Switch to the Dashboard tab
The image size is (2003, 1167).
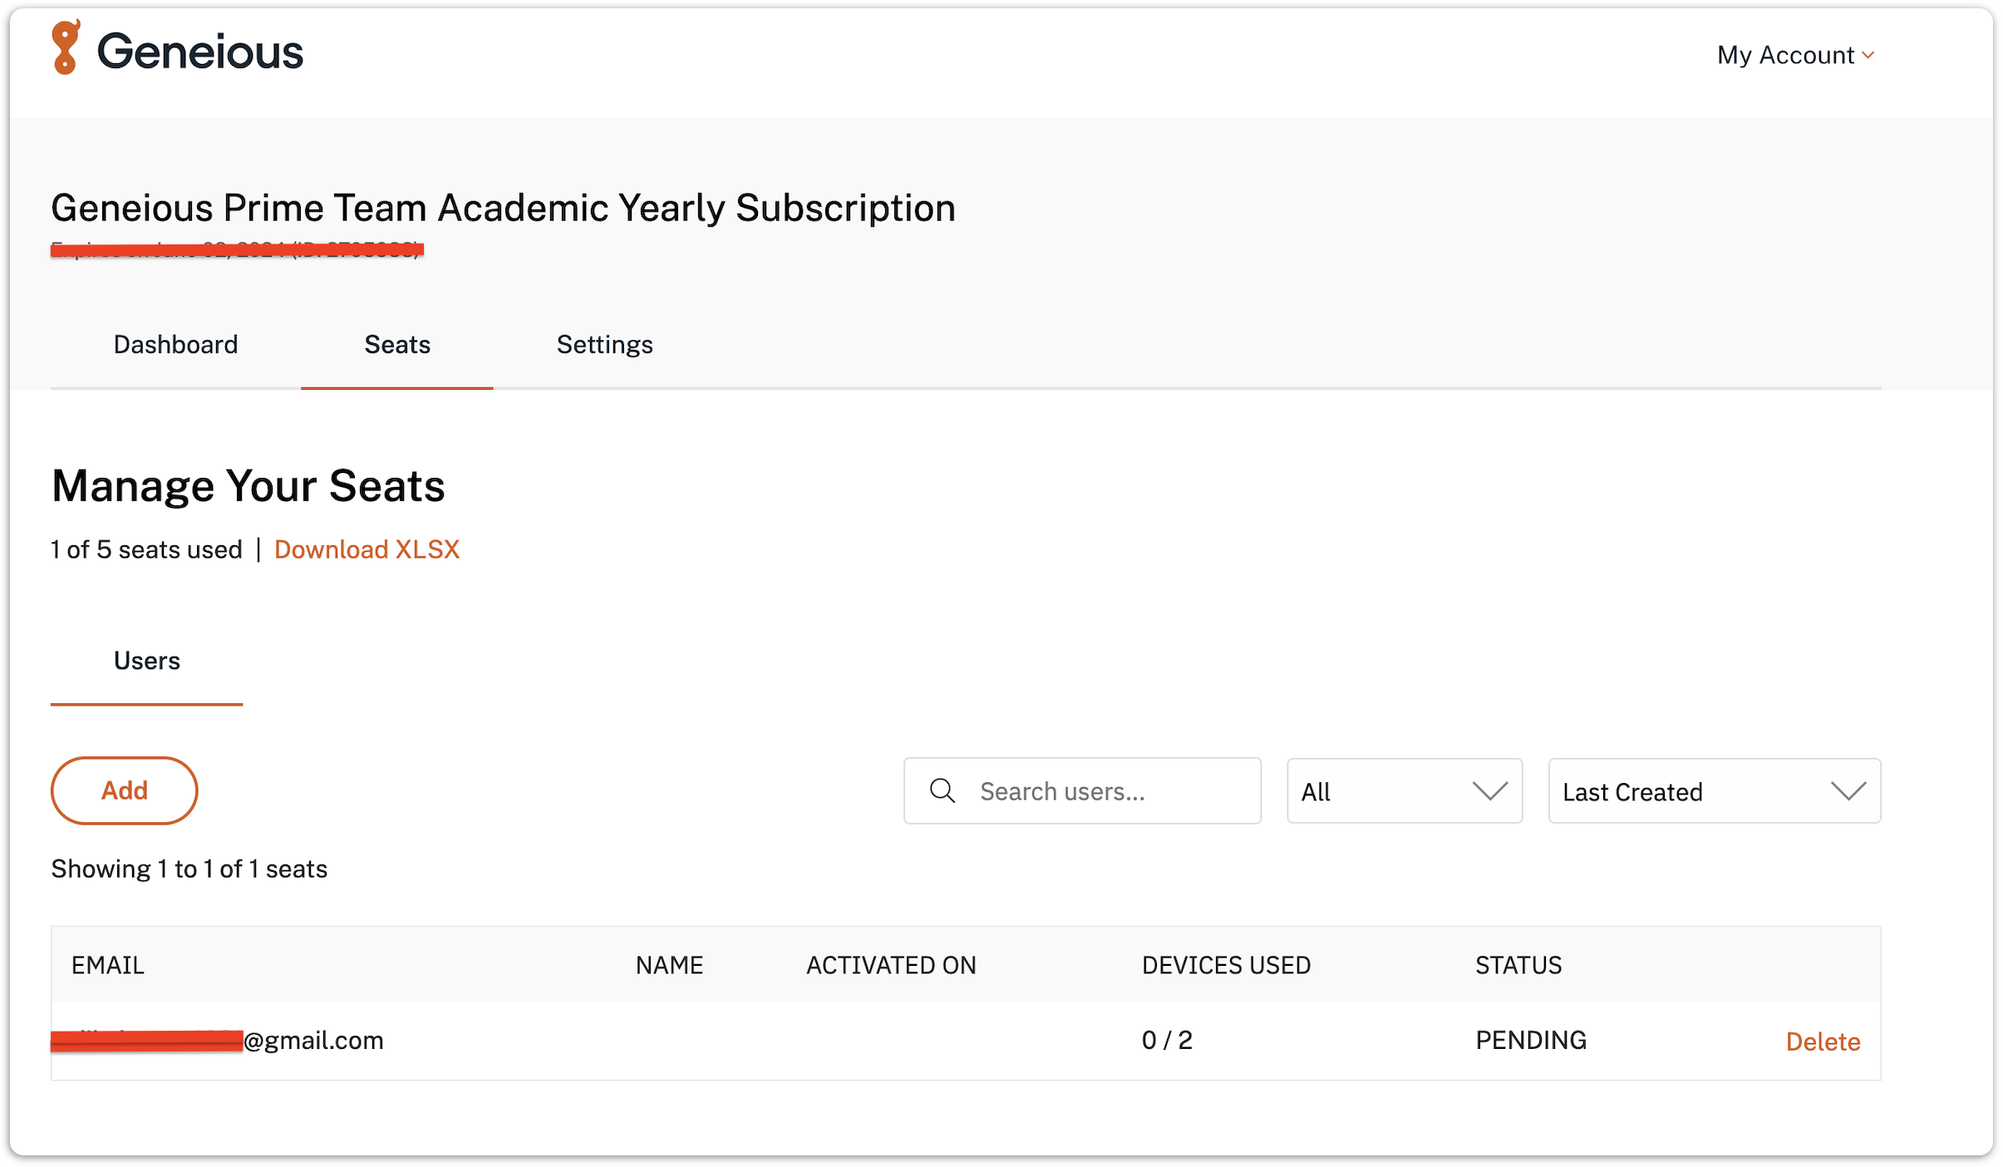click(x=175, y=344)
